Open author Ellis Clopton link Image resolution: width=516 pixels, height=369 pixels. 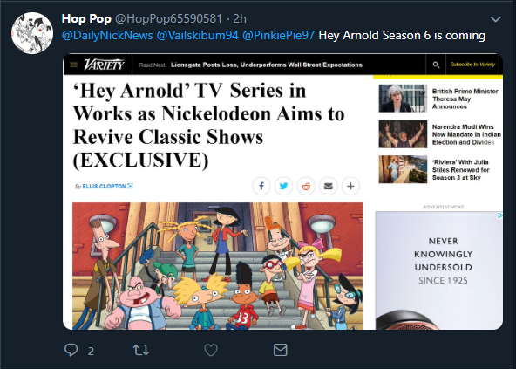click(x=104, y=186)
